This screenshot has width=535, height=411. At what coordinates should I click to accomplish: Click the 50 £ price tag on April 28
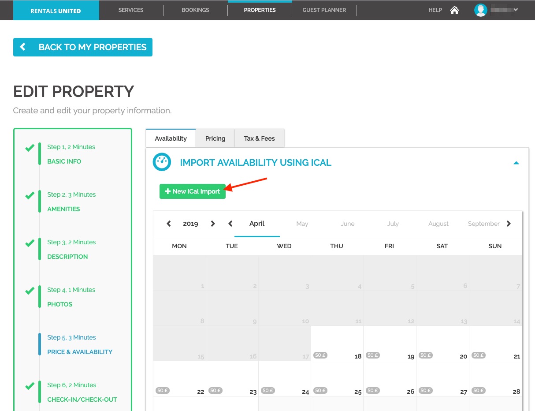click(x=479, y=390)
